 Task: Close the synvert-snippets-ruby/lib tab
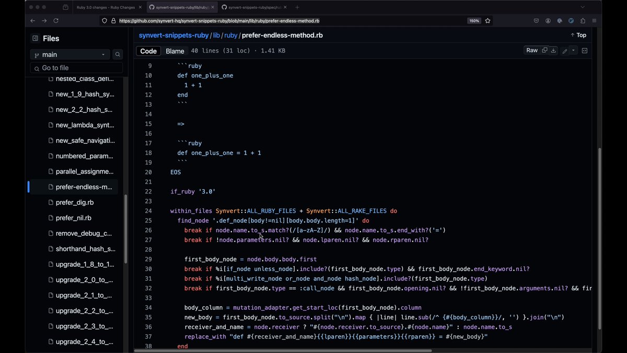click(213, 7)
